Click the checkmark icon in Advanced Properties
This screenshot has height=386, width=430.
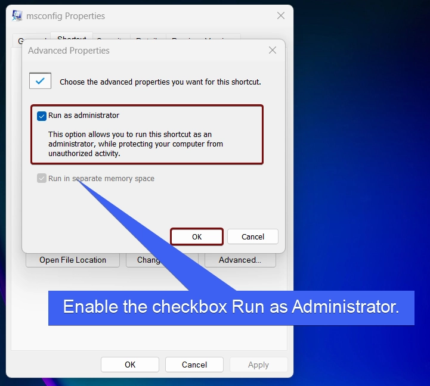click(x=40, y=81)
